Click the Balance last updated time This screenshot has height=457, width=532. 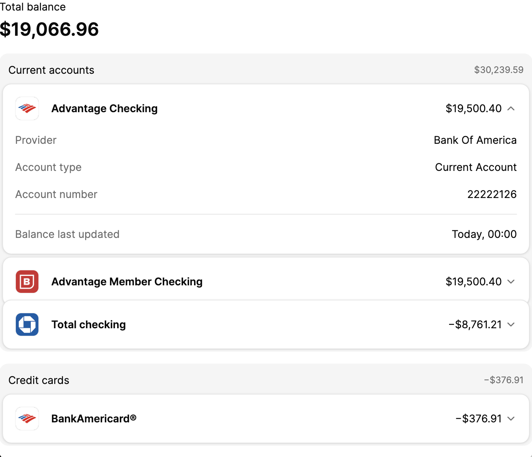point(484,234)
